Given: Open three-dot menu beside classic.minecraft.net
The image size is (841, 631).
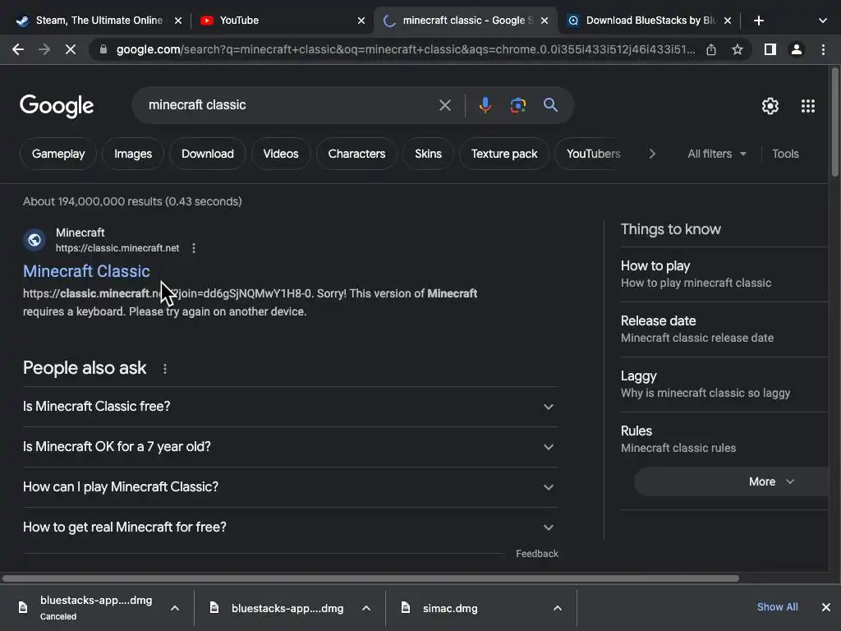Looking at the screenshot, I should (x=194, y=248).
